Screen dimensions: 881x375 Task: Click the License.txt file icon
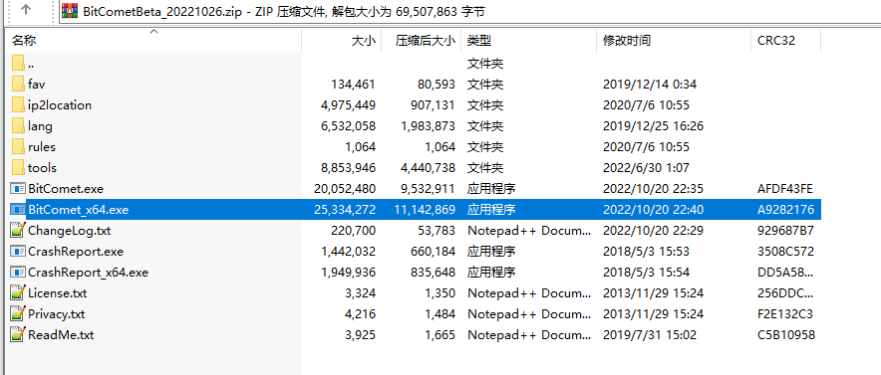point(18,292)
